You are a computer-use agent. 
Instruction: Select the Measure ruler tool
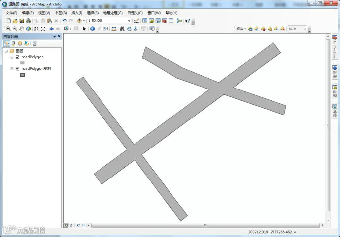tap(114, 29)
